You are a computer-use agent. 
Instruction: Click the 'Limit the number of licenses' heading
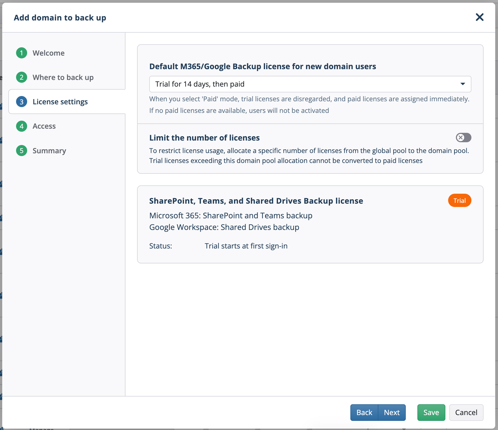tap(204, 138)
